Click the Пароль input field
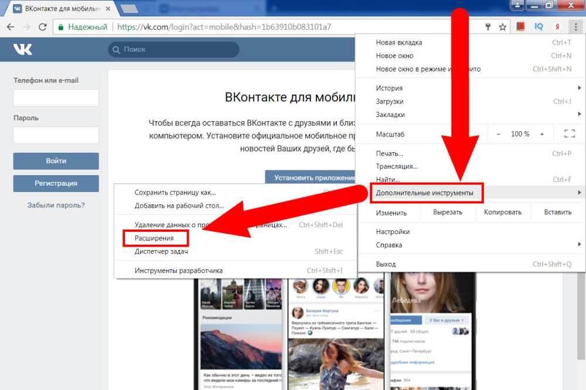Image resolution: width=586 pixels, height=390 pixels. coord(56,135)
